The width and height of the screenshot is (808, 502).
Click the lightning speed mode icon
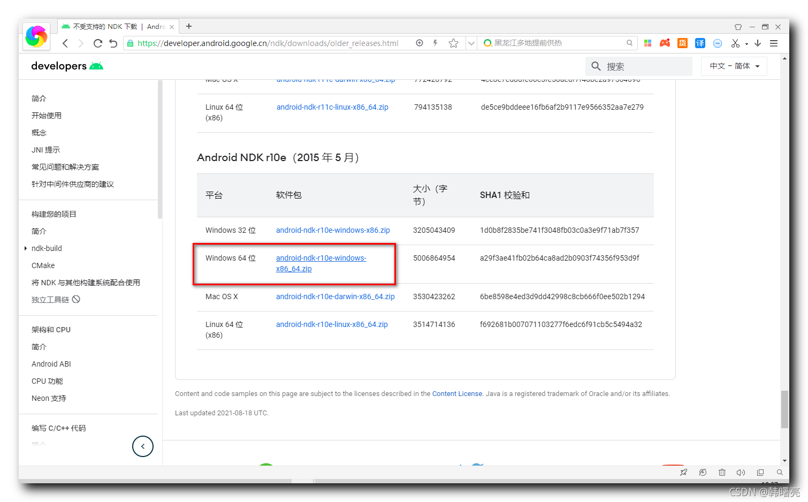coord(436,43)
